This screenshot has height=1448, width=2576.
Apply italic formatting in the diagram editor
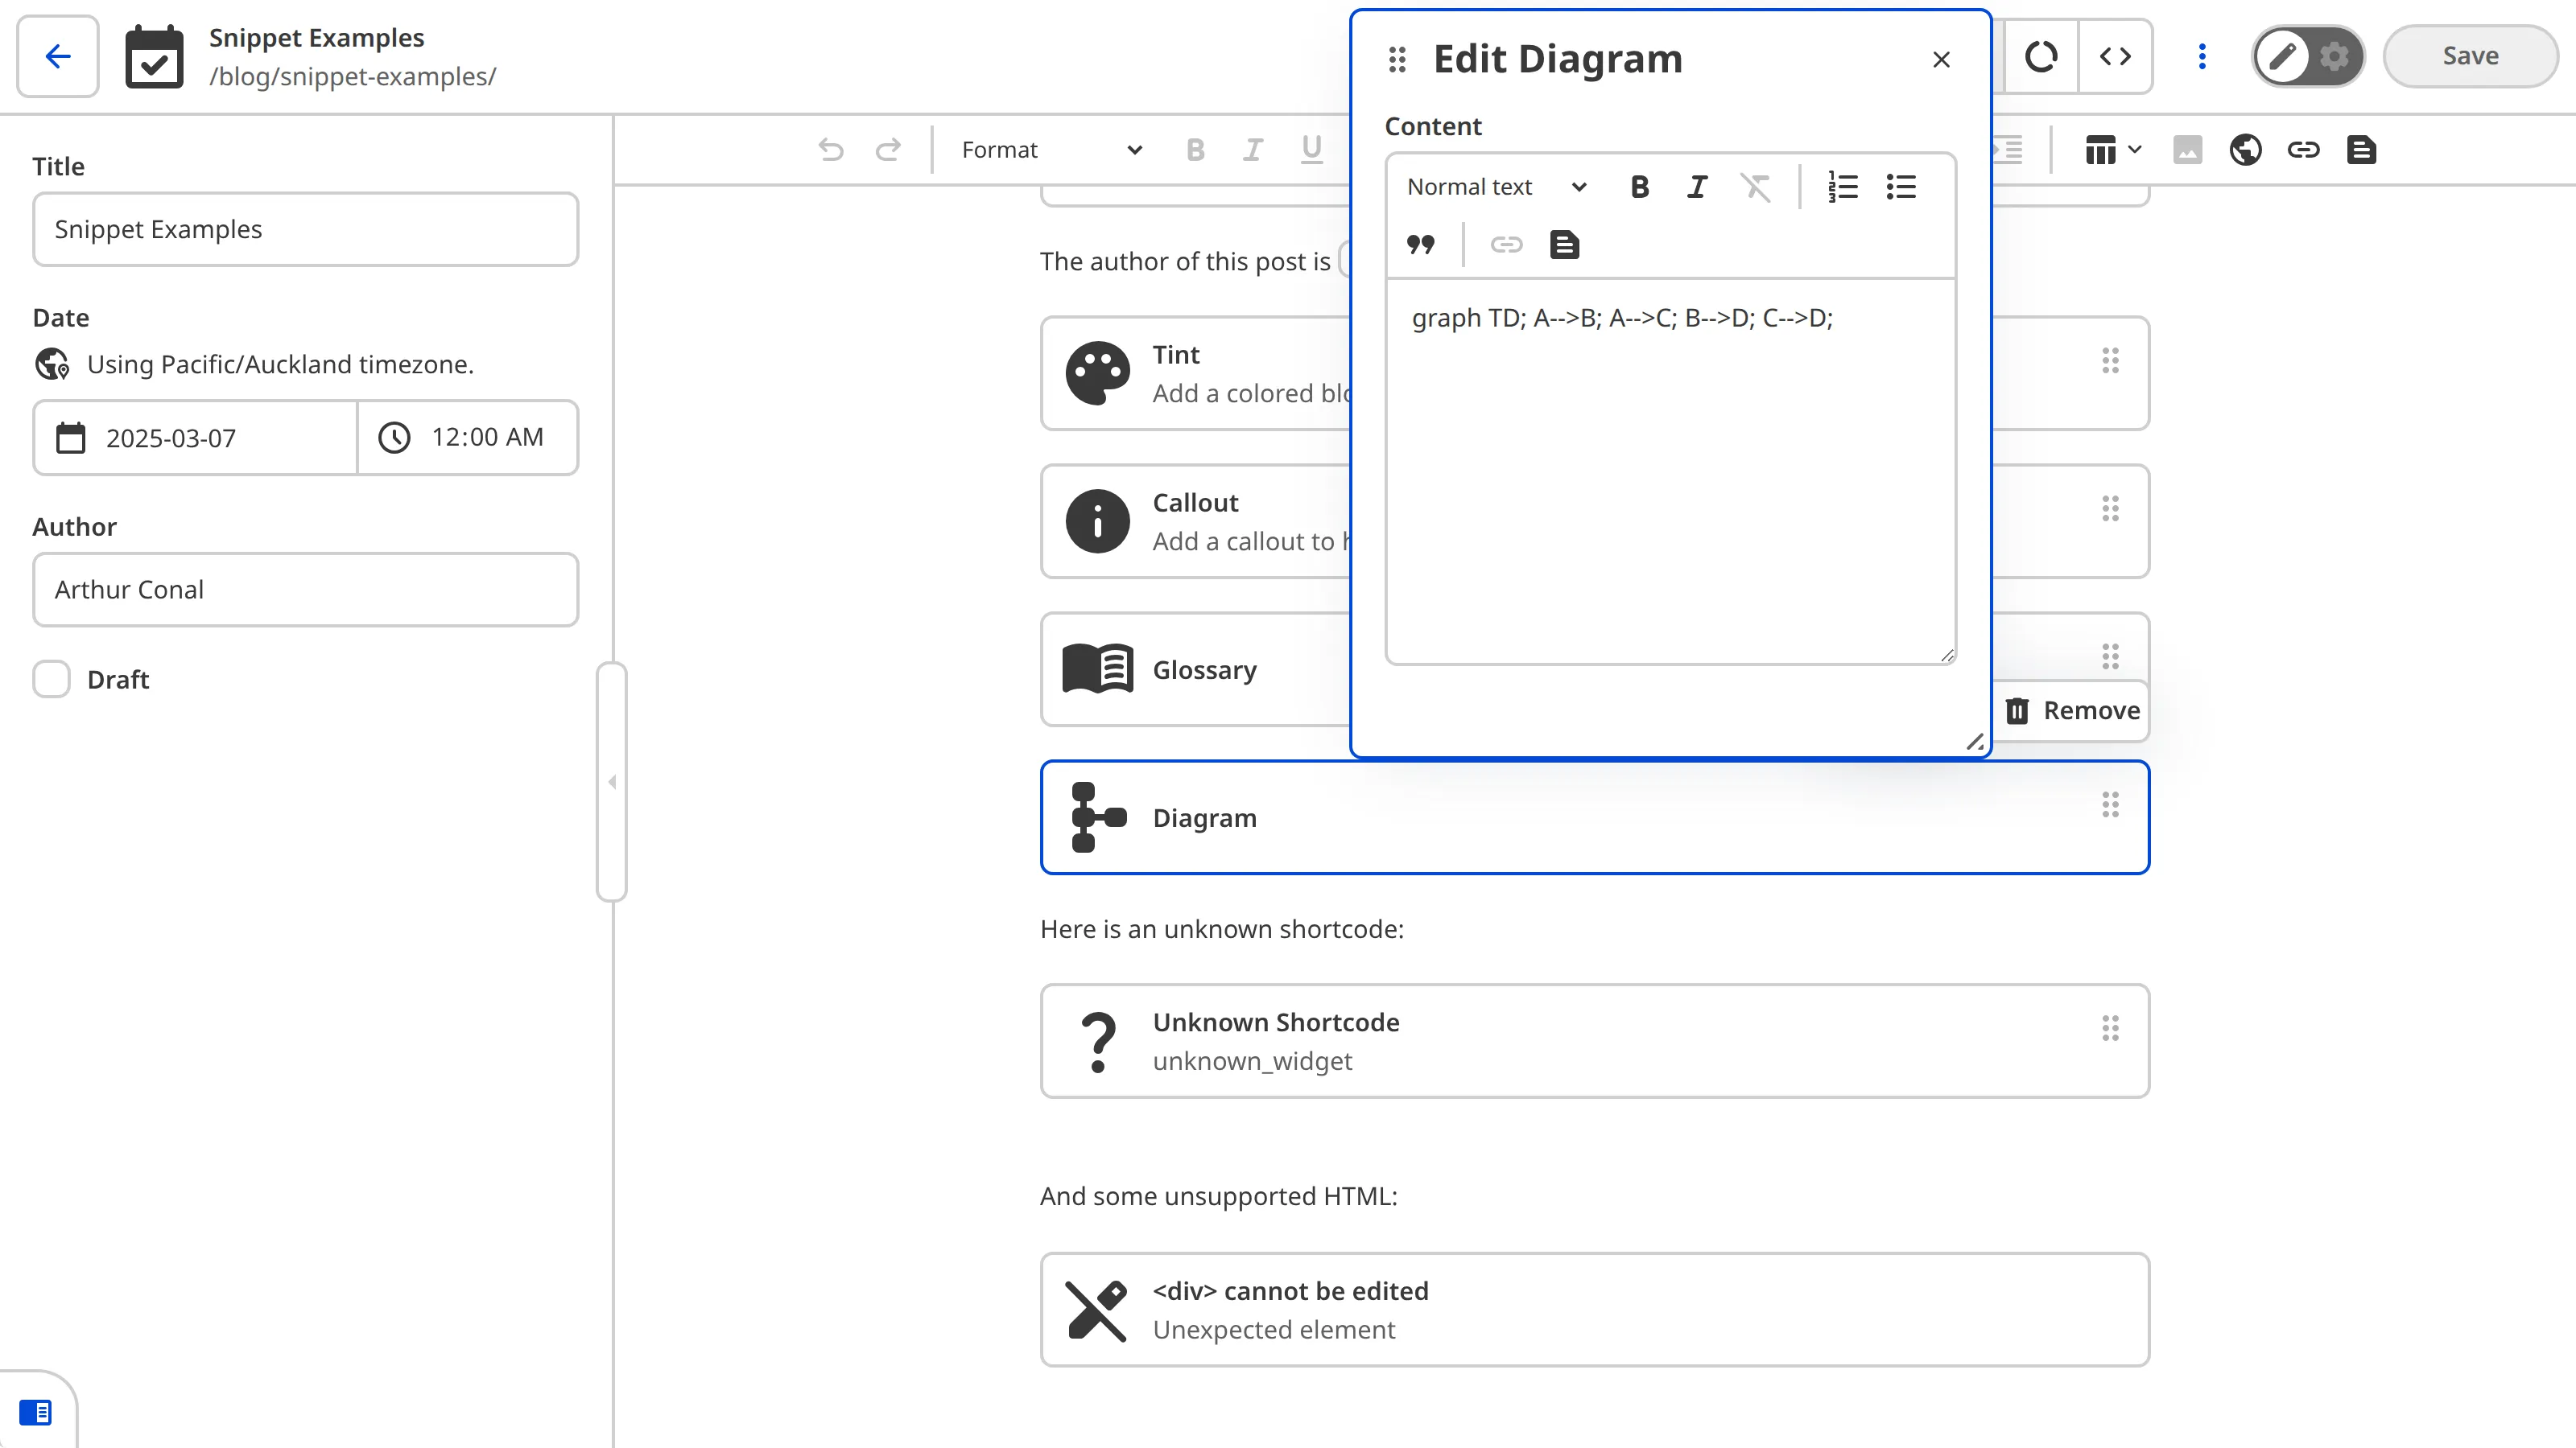point(1697,187)
